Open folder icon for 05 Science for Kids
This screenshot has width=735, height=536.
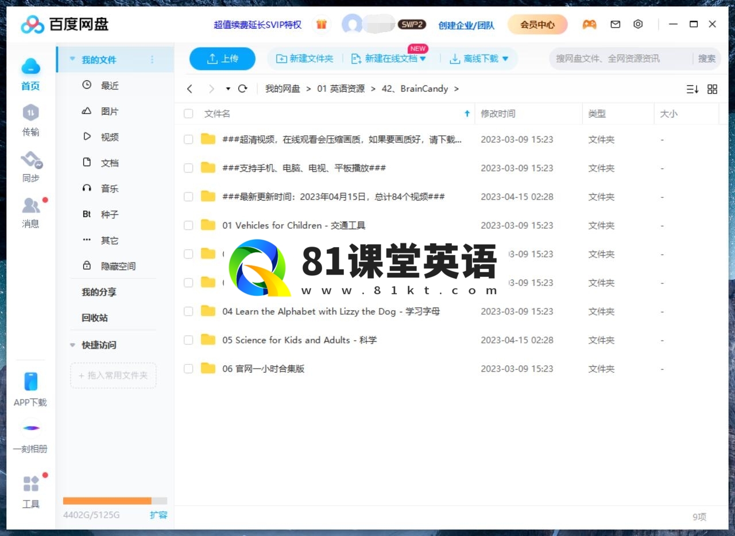point(208,339)
